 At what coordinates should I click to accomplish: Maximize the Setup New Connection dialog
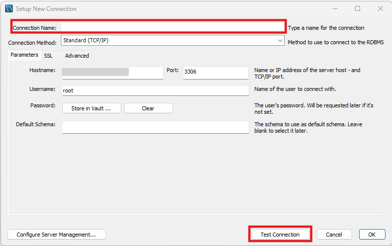pyautogui.click(x=358, y=8)
